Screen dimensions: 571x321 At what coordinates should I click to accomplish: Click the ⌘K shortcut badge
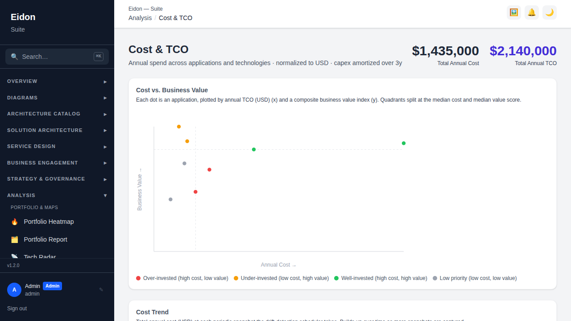coord(99,57)
